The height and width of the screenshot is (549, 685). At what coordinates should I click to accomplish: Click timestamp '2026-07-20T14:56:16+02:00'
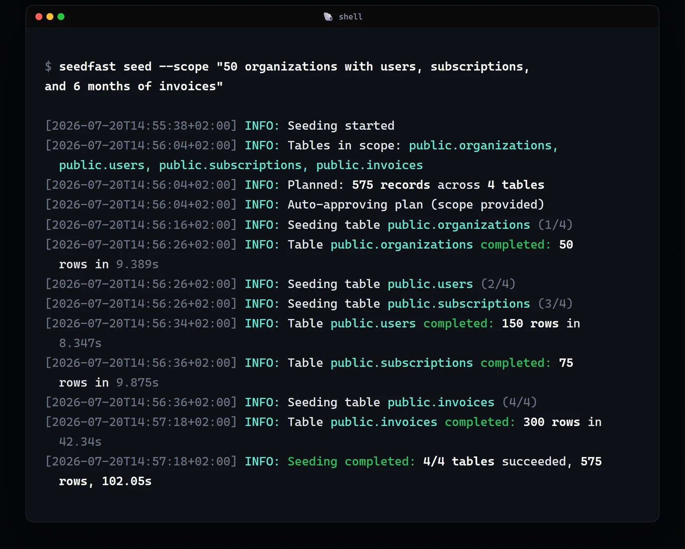(141, 225)
